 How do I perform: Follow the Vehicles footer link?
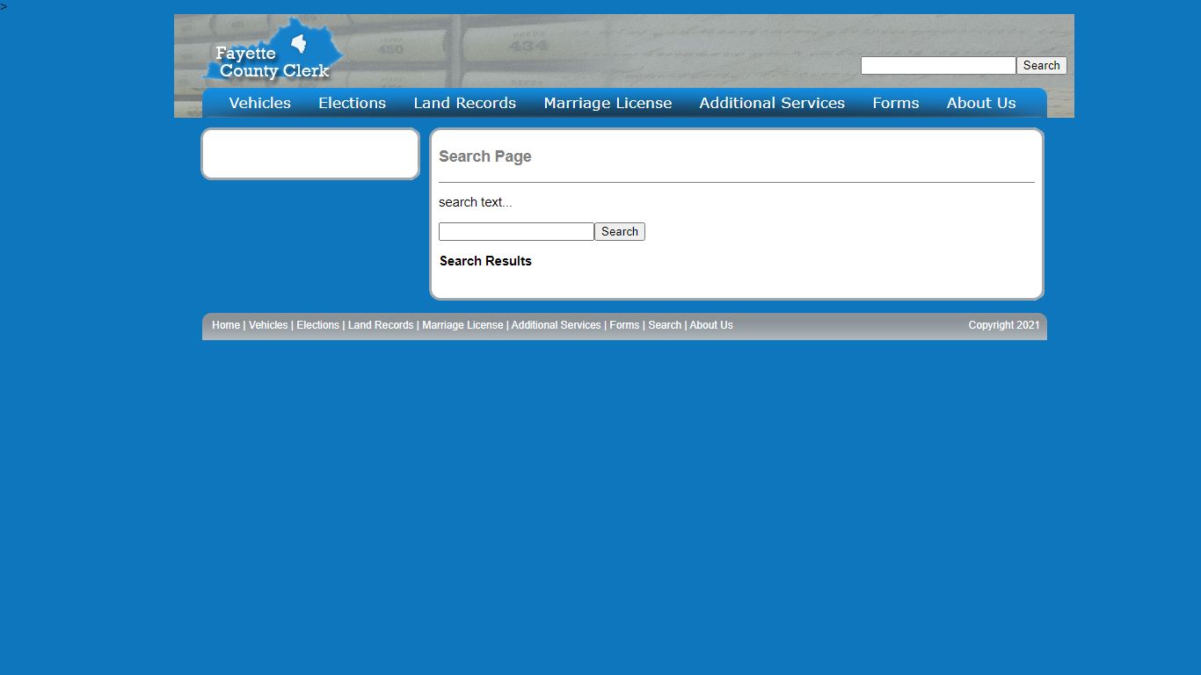click(x=268, y=325)
